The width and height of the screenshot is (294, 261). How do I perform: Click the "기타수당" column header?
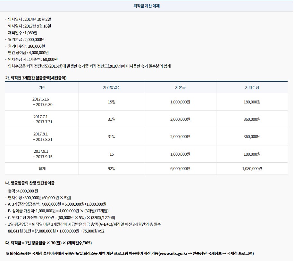click(252, 87)
